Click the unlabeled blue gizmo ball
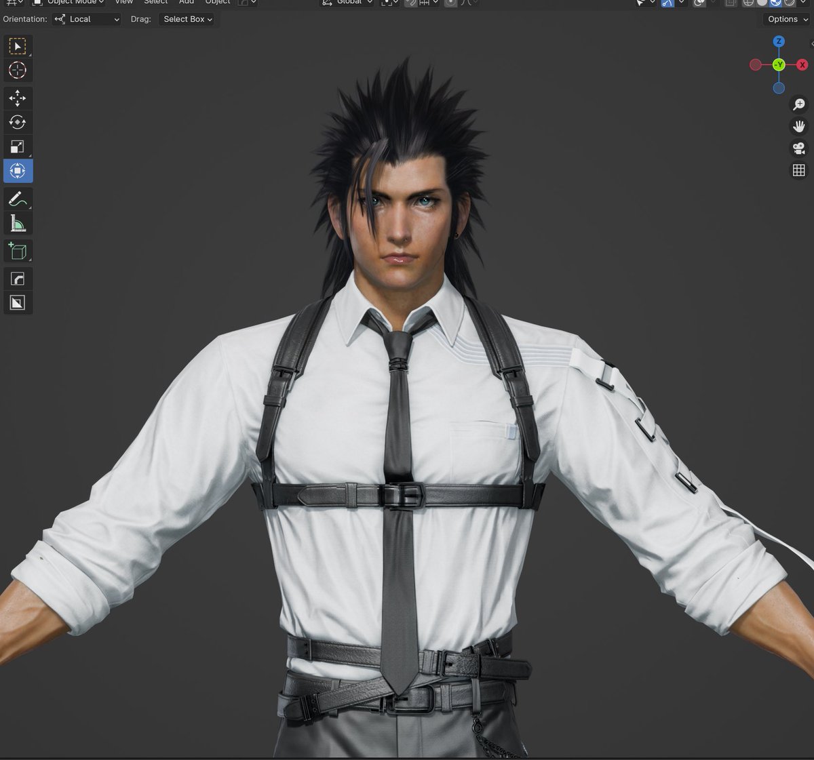This screenshot has height=760, width=814. [x=779, y=88]
